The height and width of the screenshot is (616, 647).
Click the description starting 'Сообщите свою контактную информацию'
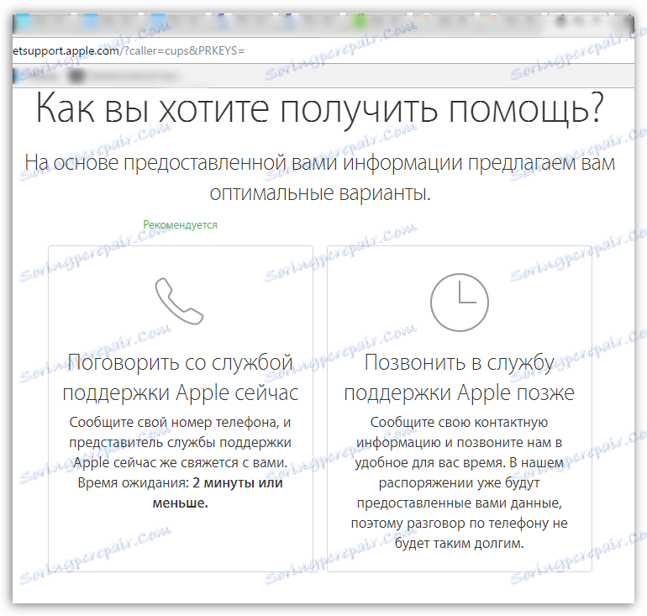[460, 482]
